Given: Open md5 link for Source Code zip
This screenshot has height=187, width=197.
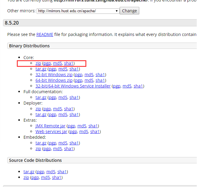Looking at the screenshot, I should pos(45,177).
